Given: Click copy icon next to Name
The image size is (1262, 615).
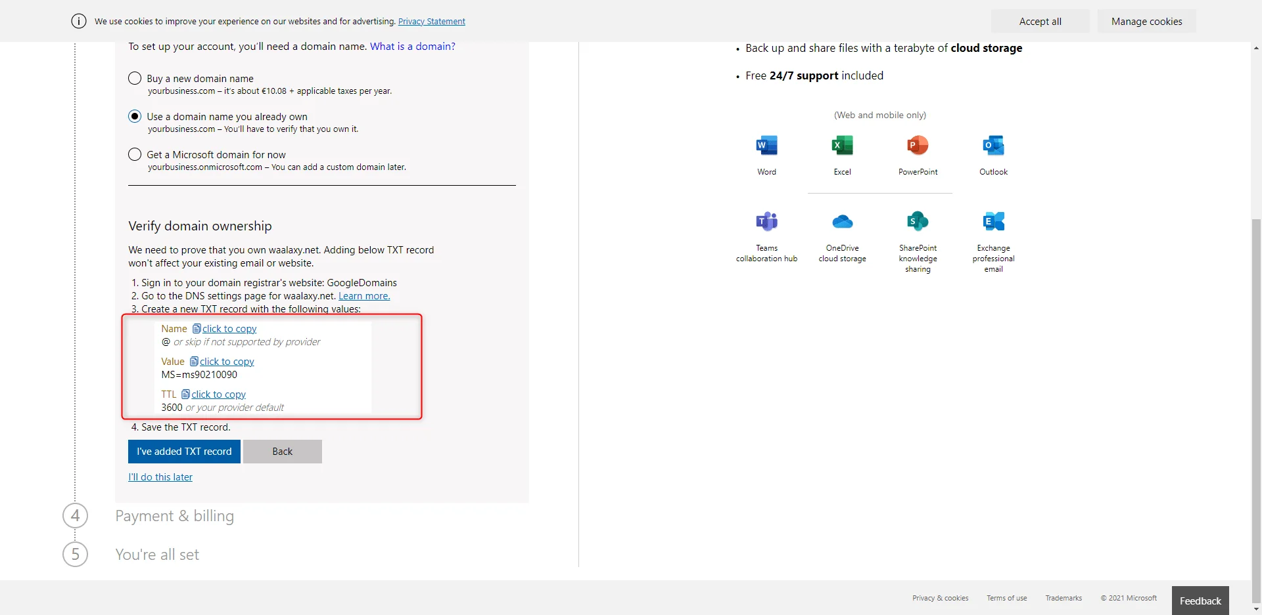Looking at the screenshot, I should [x=197, y=328].
